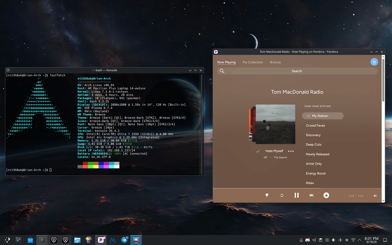The width and height of the screenshot is (392, 245).
Task: Thumb down the current Pandora track
Action: pos(267,195)
